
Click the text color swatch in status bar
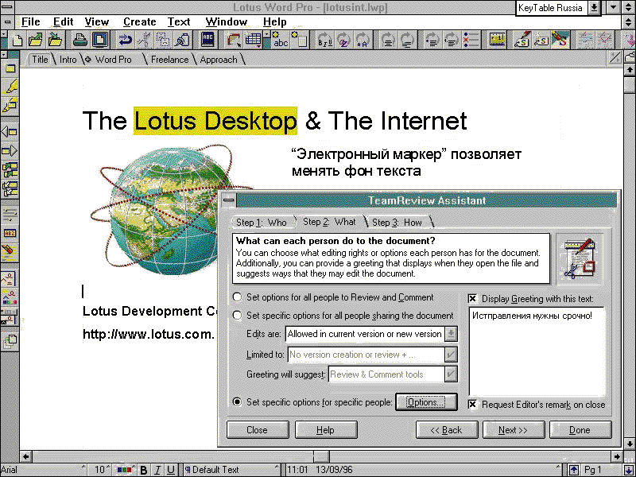click(125, 470)
